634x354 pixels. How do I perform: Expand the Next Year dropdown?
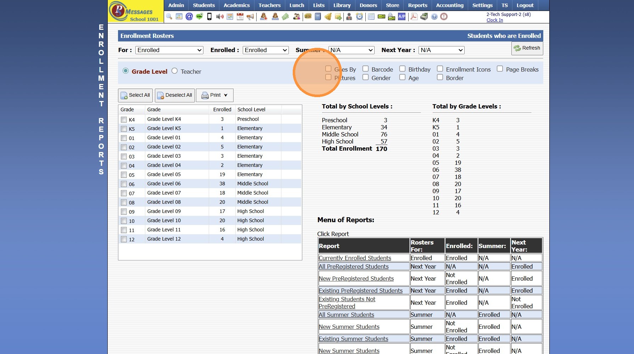(x=441, y=50)
